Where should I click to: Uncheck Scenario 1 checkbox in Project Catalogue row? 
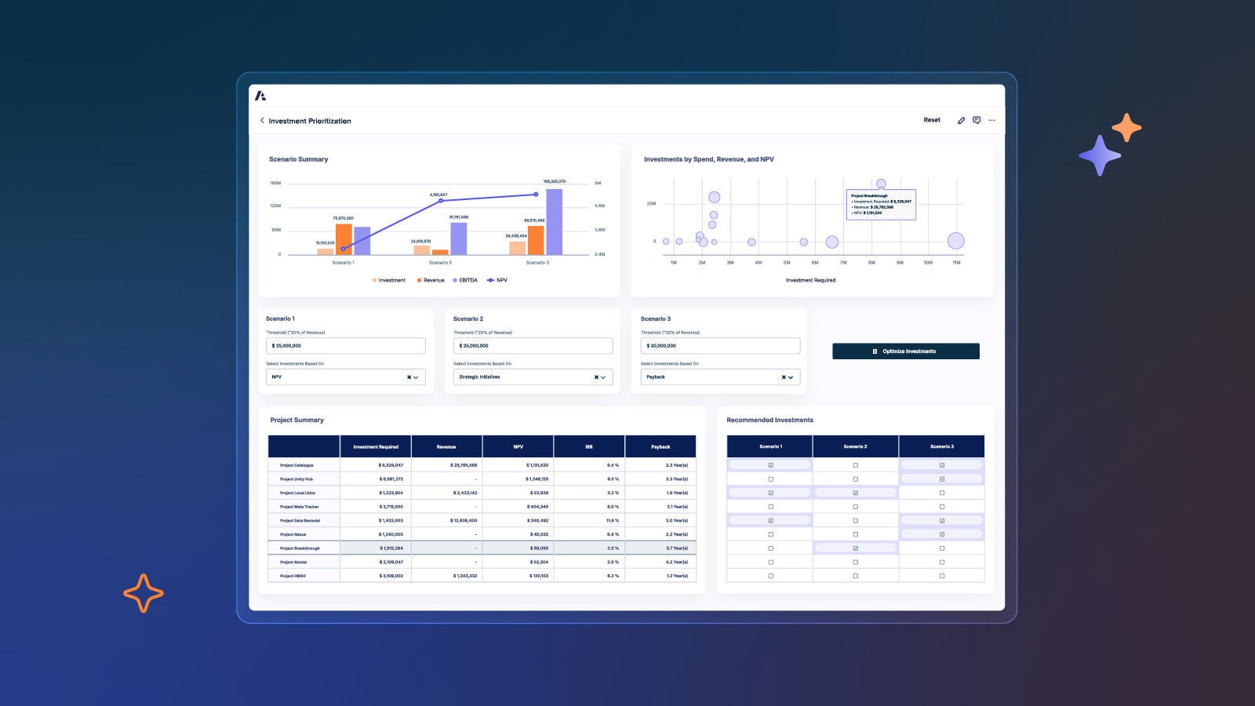tap(770, 465)
